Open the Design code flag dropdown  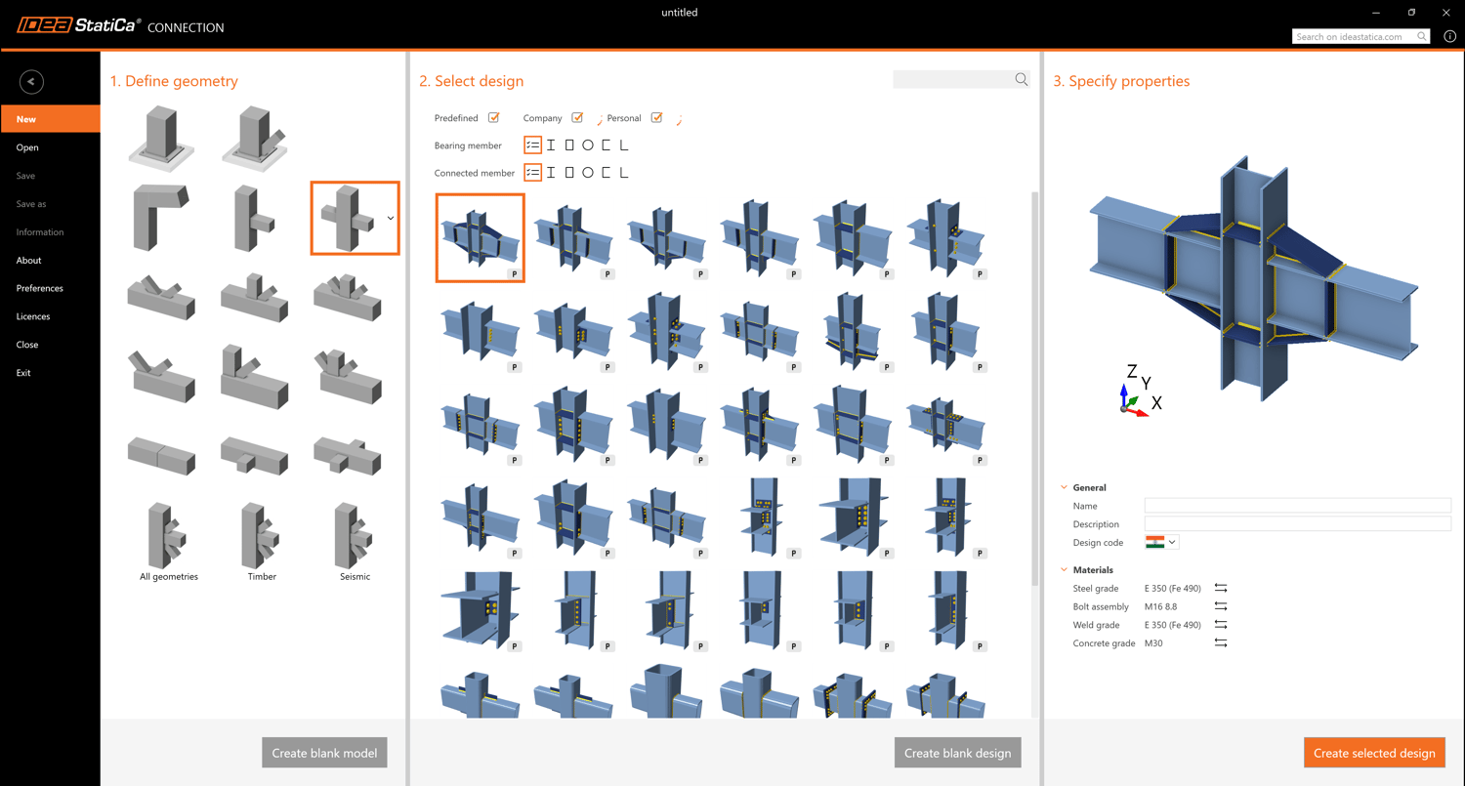[x=1161, y=542]
